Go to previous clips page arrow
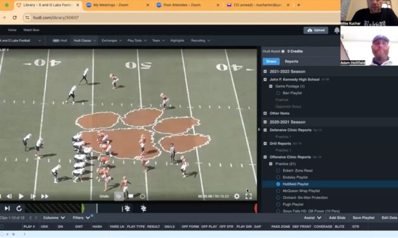 [x=30, y=218]
